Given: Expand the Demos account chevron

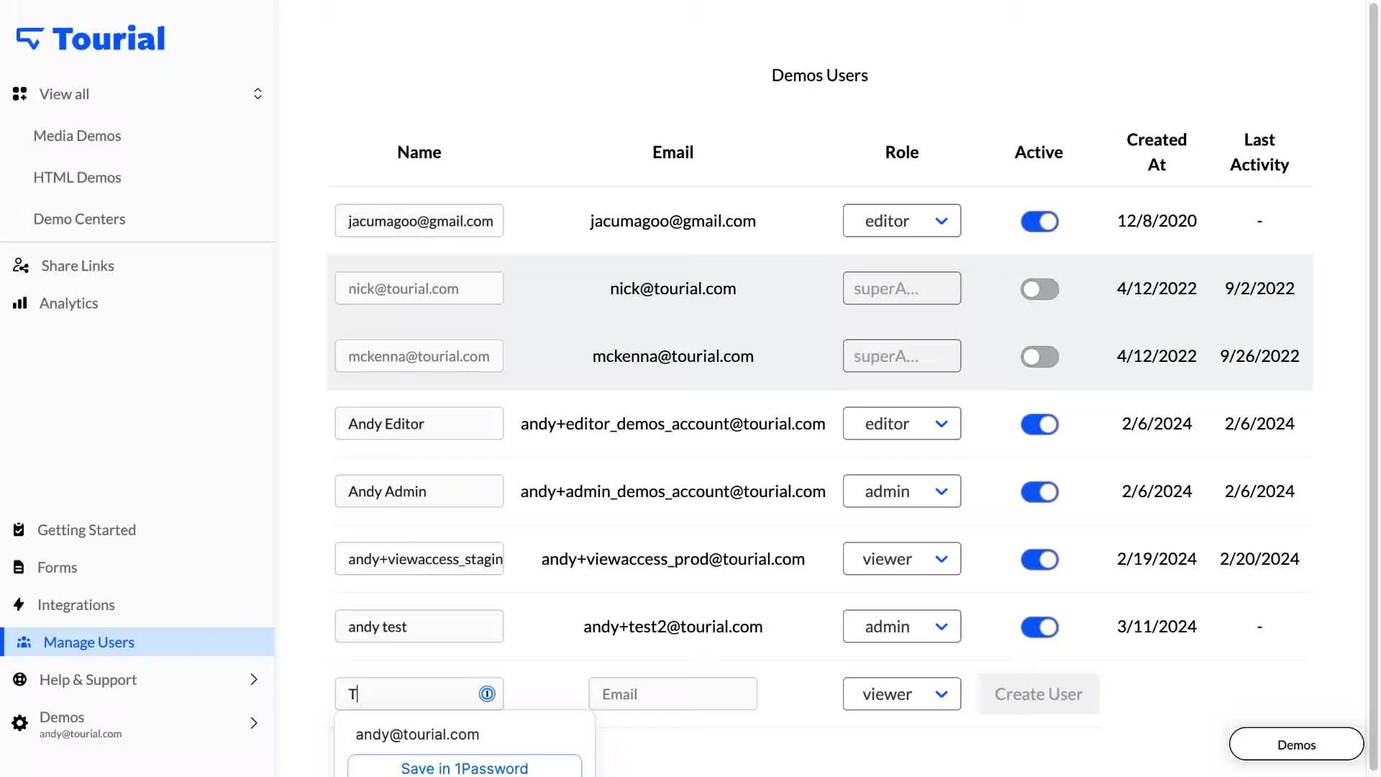Looking at the screenshot, I should click(254, 723).
